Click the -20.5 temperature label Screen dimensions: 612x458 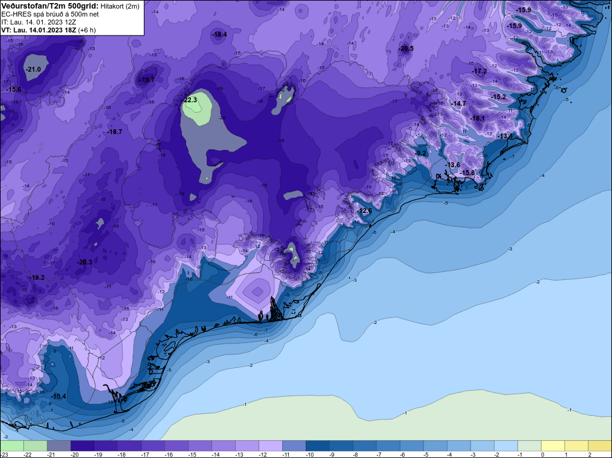[x=406, y=48]
